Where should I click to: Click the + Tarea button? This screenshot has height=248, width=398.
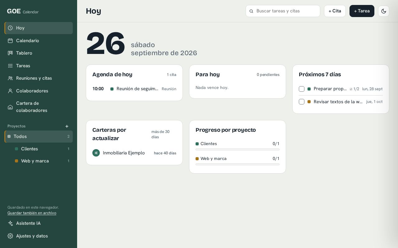pos(362,11)
